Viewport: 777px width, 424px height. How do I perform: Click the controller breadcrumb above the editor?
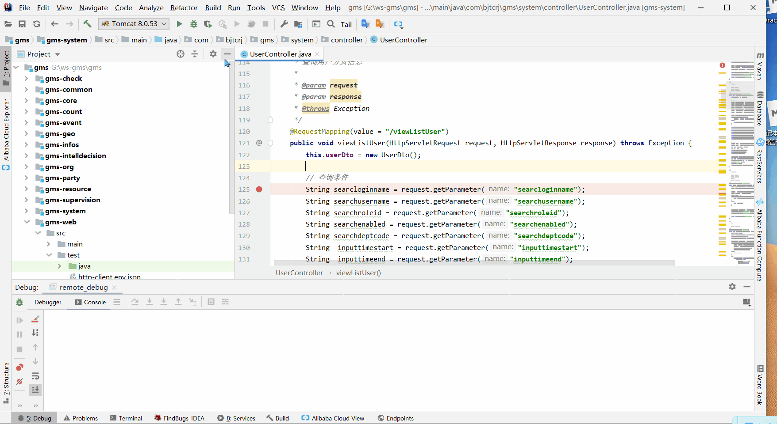click(x=347, y=40)
